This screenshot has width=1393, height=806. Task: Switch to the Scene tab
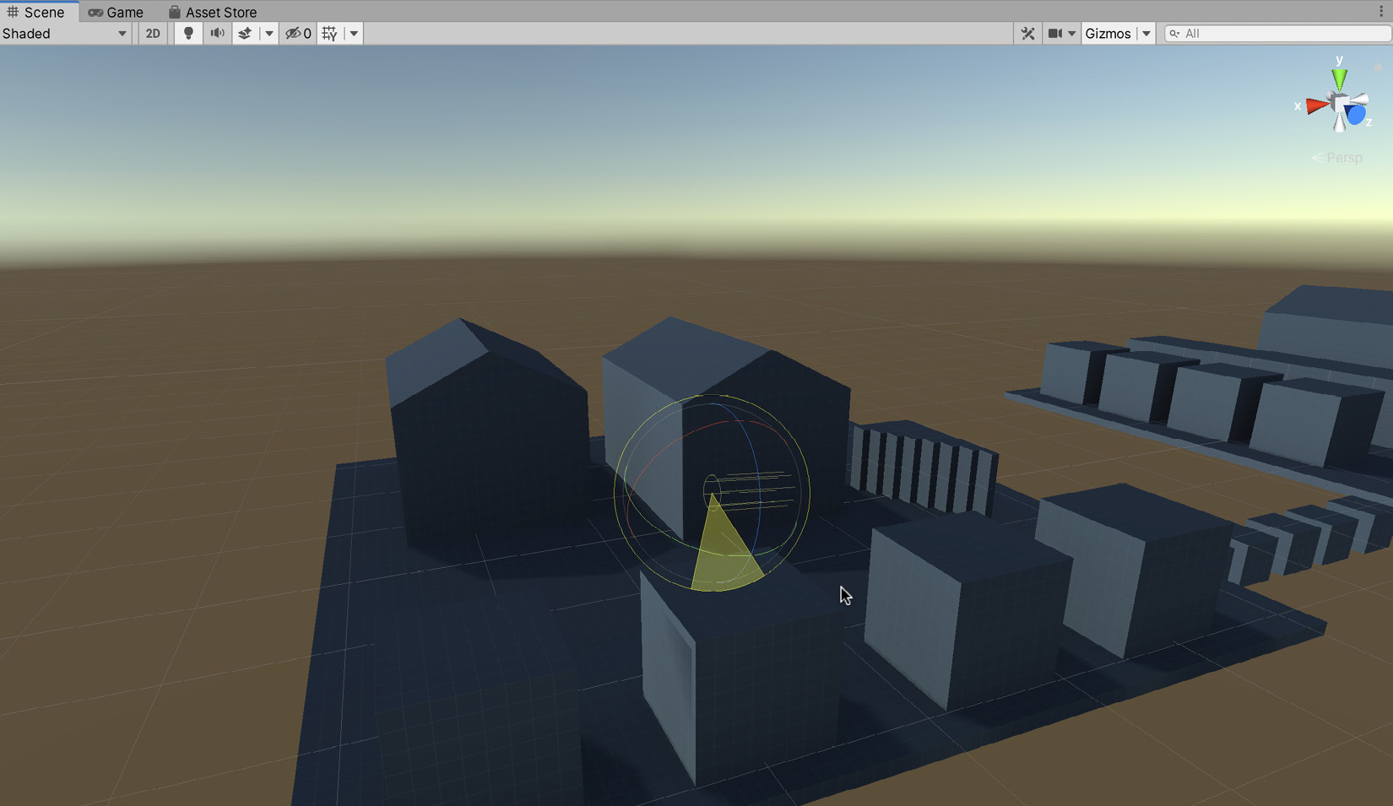[39, 12]
